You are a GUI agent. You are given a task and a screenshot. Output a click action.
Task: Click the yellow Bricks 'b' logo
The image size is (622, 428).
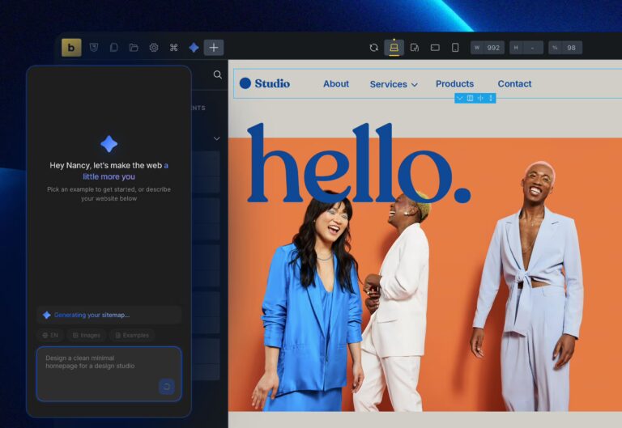[71, 48]
